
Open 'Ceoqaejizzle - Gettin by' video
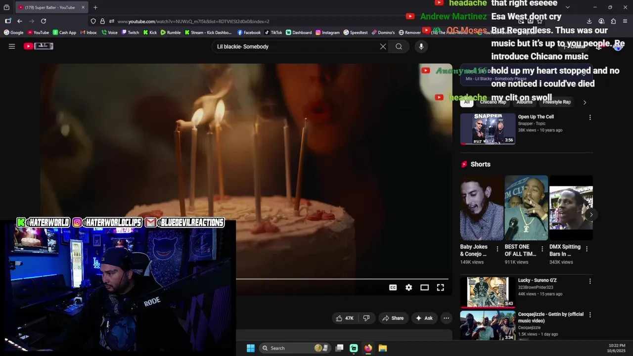coord(488,325)
